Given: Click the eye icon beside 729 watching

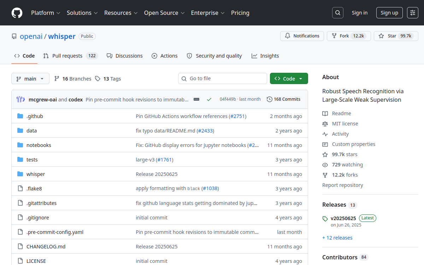Looking at the screenshot, I should click(325, 165).
